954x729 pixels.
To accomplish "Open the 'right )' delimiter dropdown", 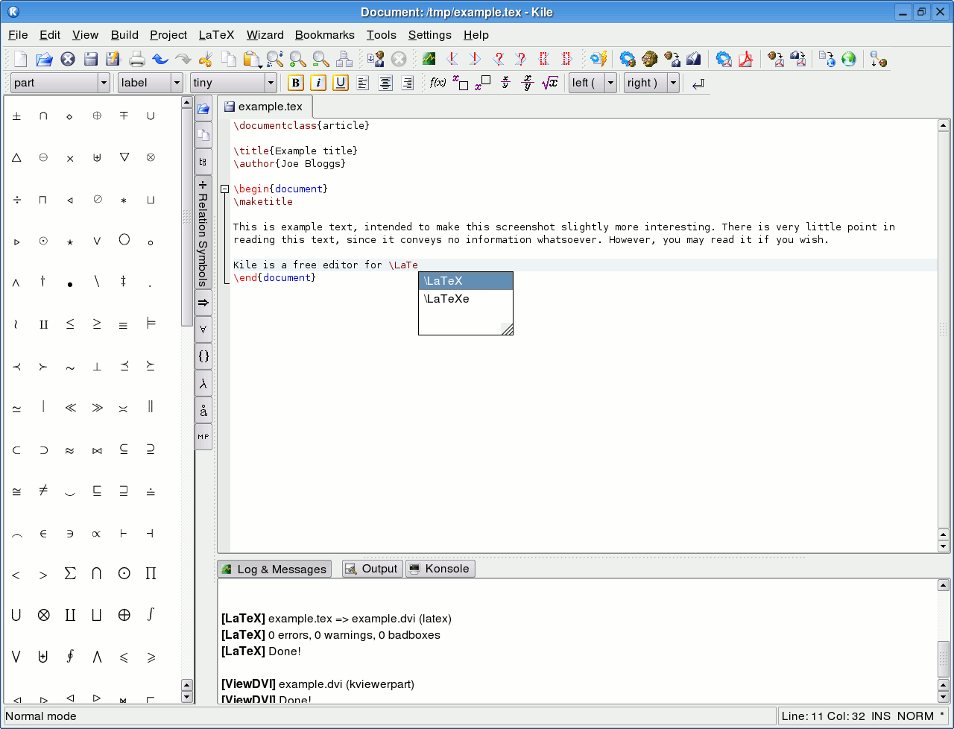I will click(651, 83).
